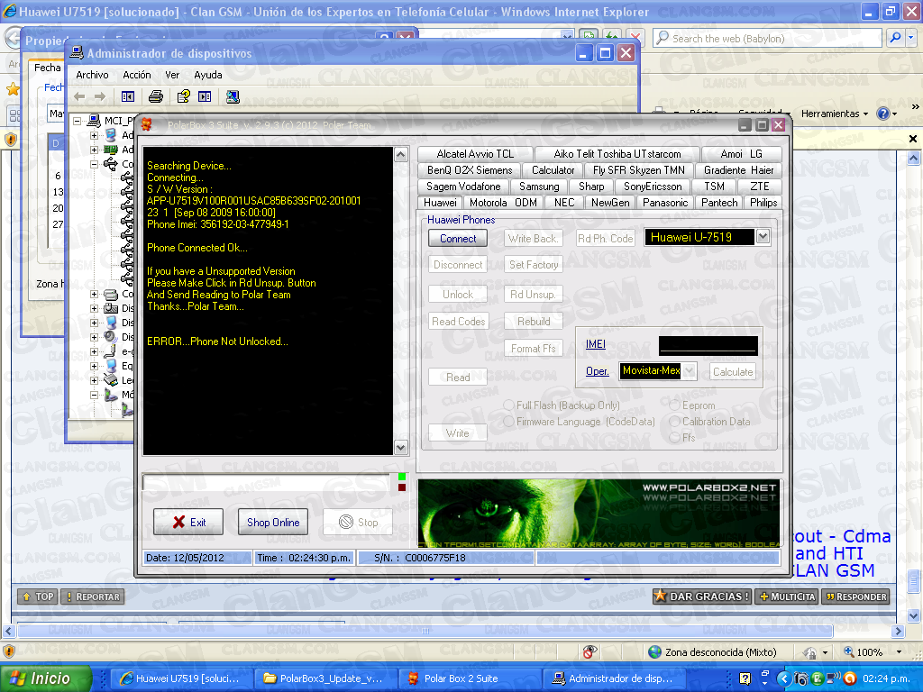Toggle the console tree pane icon in Device Manager
The height and width of the screenshot is (692, 923).
point(128,96)
